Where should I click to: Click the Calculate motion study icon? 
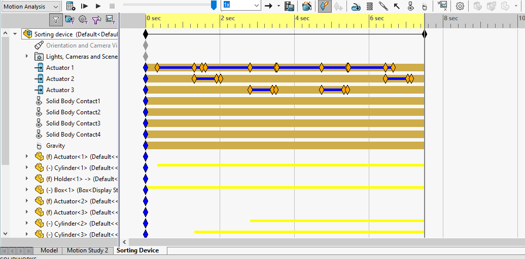(x=71, y=6)
